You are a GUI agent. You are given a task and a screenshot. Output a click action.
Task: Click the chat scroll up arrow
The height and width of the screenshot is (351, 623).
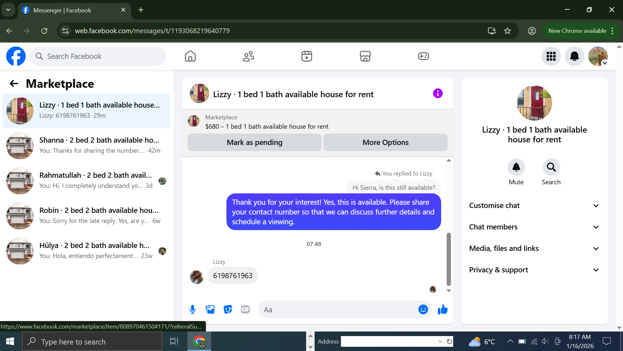pos(449,161)
